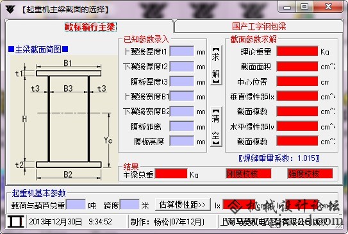The image size is (348, 234).
Task: Focus the 下翼缘厚度t2 input field
Action: click(x=182, y=67)
